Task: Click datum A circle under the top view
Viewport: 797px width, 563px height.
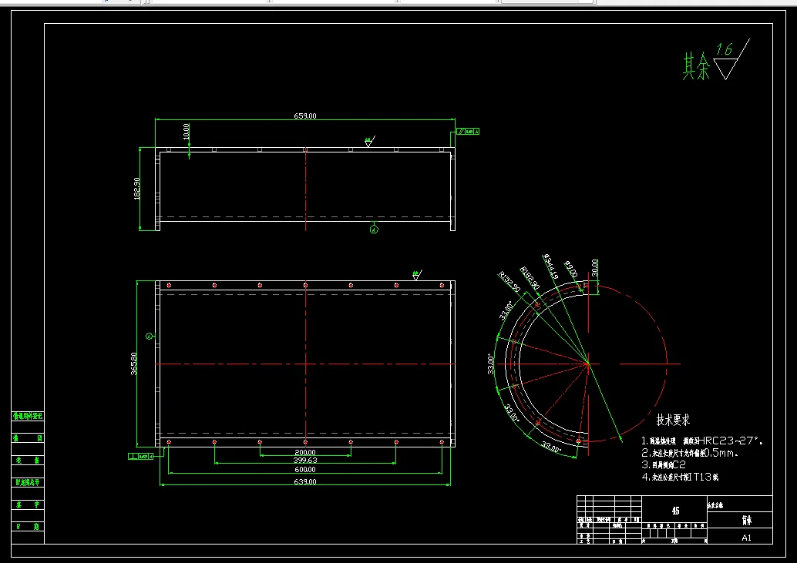Action: coord(374,230)
